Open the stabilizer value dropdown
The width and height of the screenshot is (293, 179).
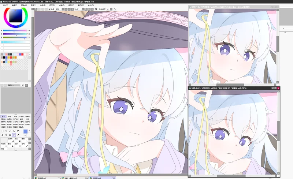111,9
